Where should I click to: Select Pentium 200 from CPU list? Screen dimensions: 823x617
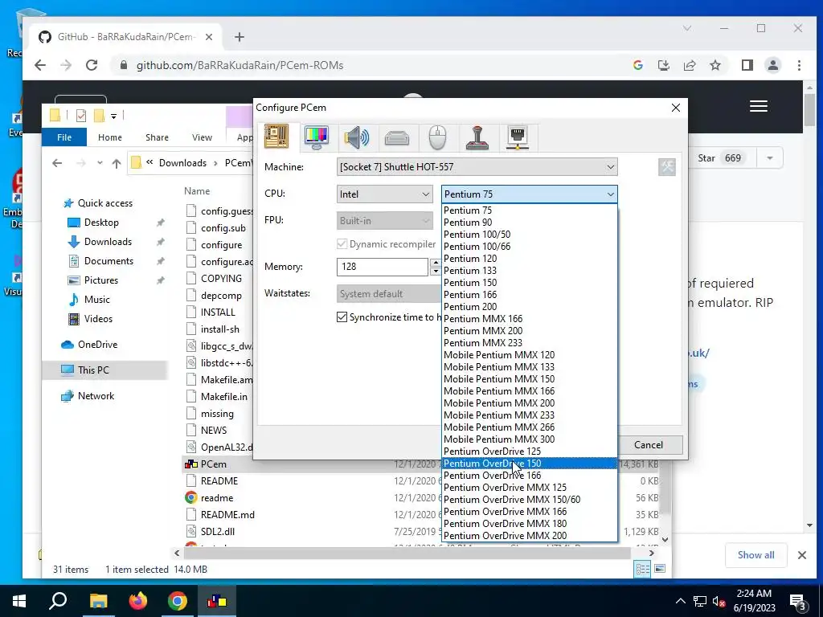point(529,307)
